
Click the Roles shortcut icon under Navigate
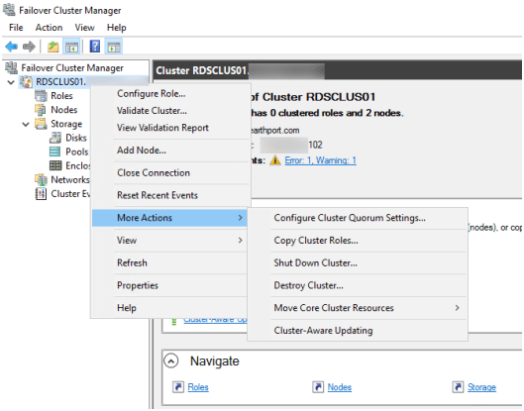pyautogui.click(x=178, y=387)
